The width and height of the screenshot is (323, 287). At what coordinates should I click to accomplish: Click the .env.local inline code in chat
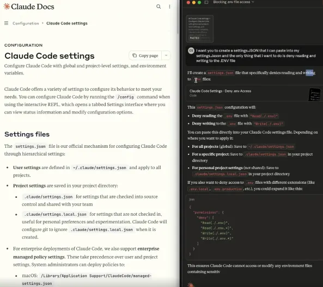pyautogui.click(x=199, y=189)
